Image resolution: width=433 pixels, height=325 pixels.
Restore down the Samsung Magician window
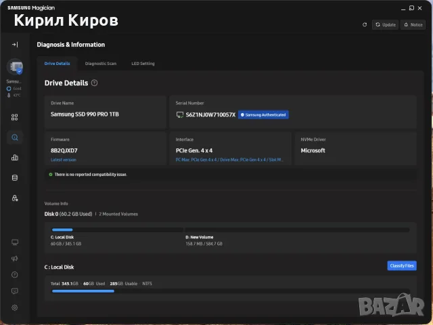[411, 8]
